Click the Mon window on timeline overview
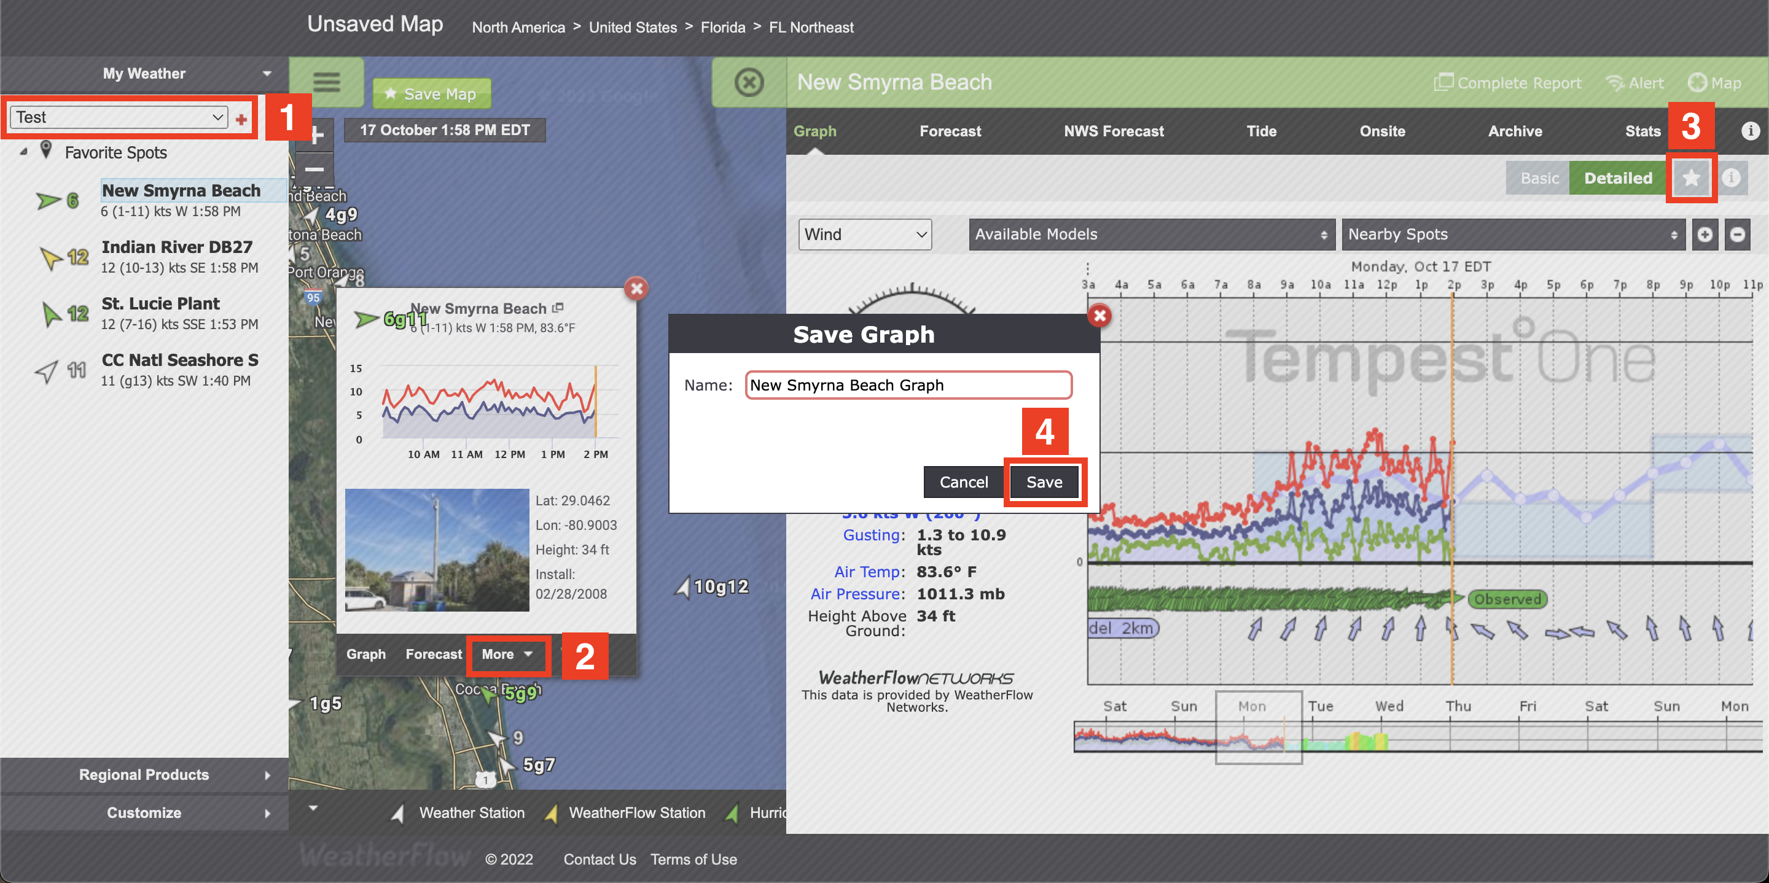1769x883 pixels. click(x=1258, y=726)
